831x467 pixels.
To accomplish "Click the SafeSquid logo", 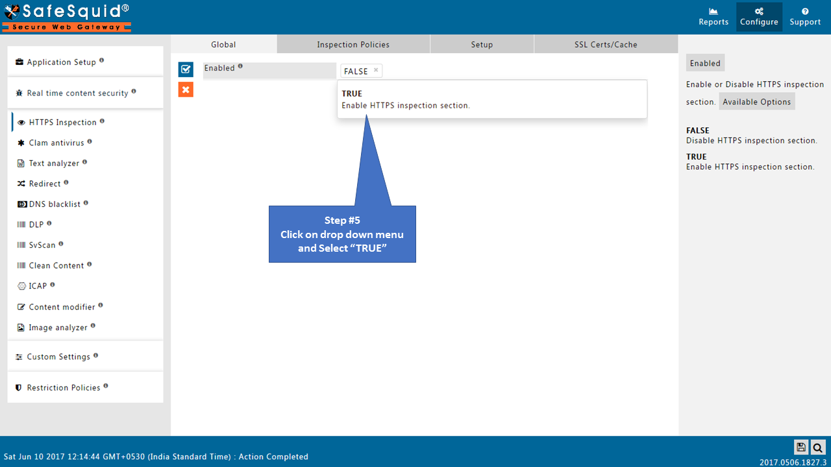I will point(67,18).
